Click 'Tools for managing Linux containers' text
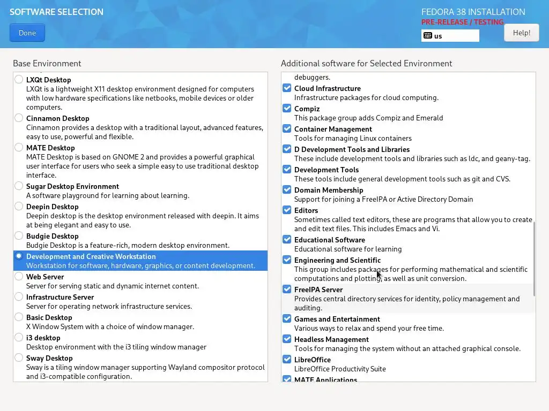The image size is (549, 411). coord(353,138)
